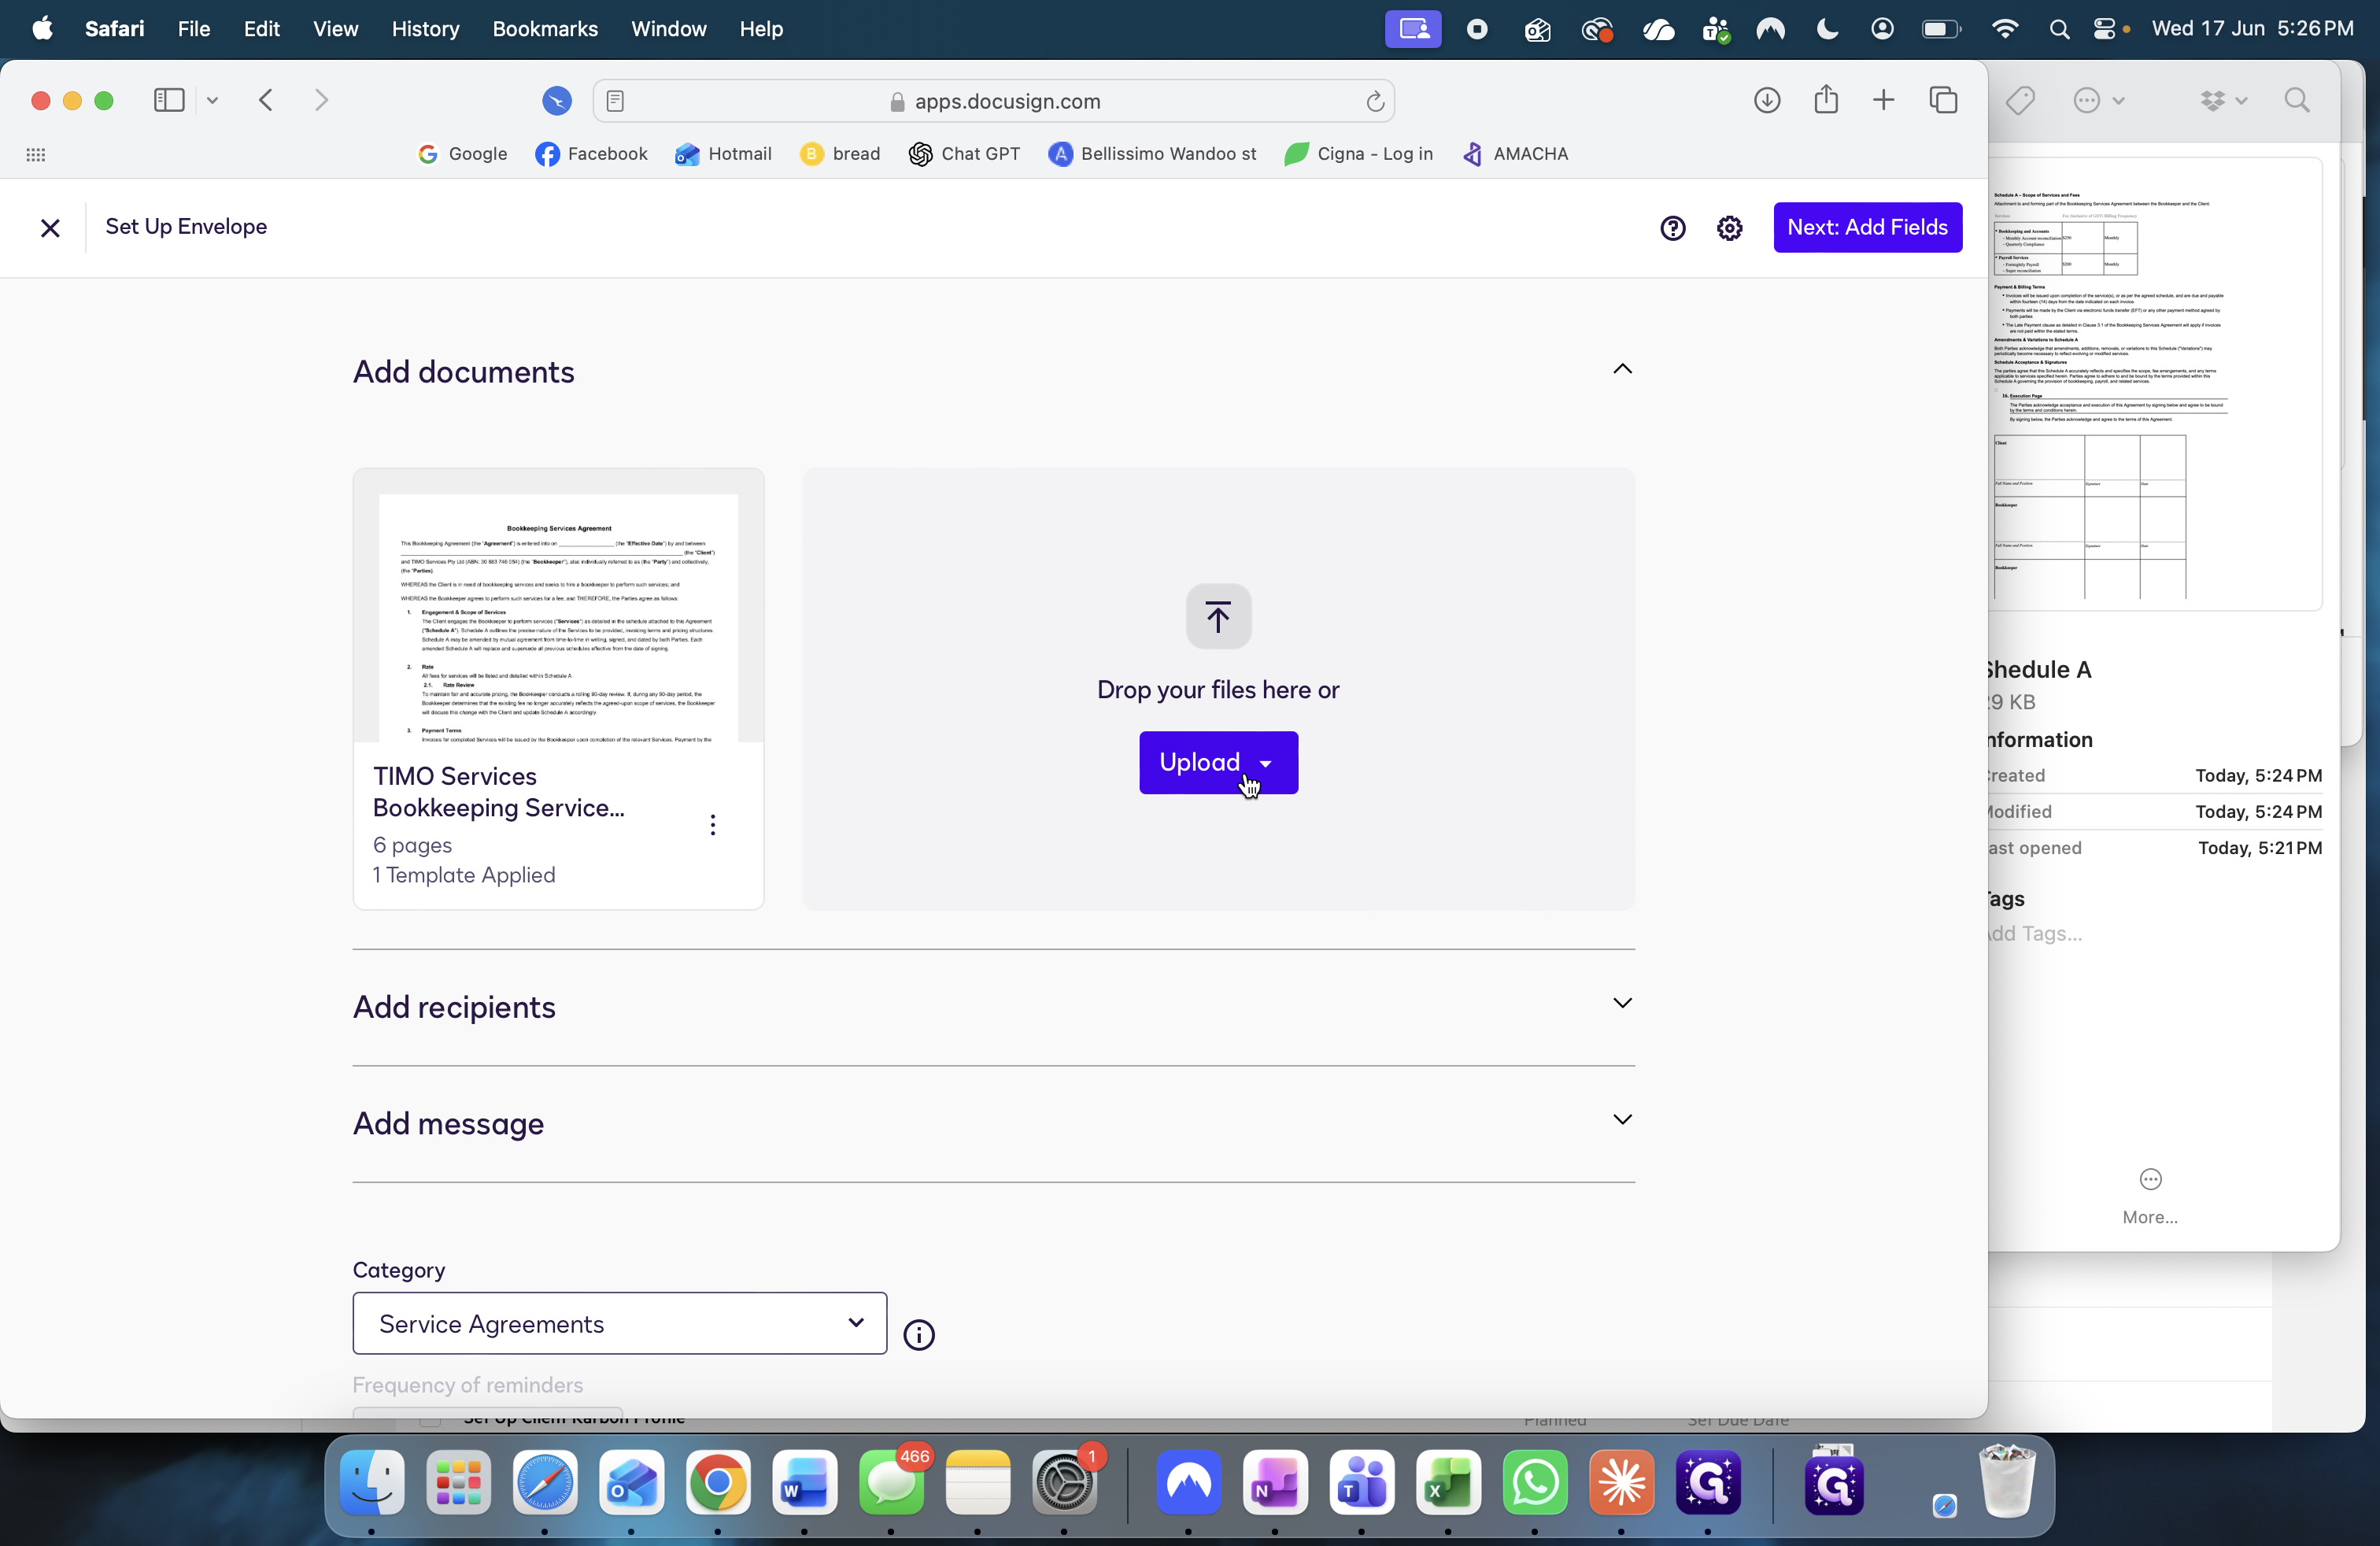This screenshot has width=2380, height=1546.
Task: Click More in Finder preview pane
Action: tap(2150, 1195)
